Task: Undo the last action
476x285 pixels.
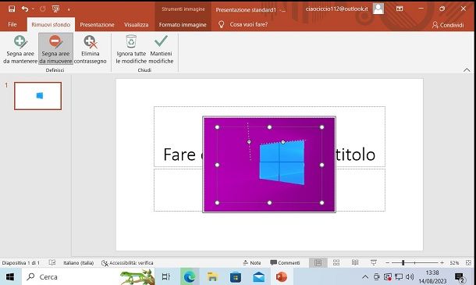Action: [25, 9]
